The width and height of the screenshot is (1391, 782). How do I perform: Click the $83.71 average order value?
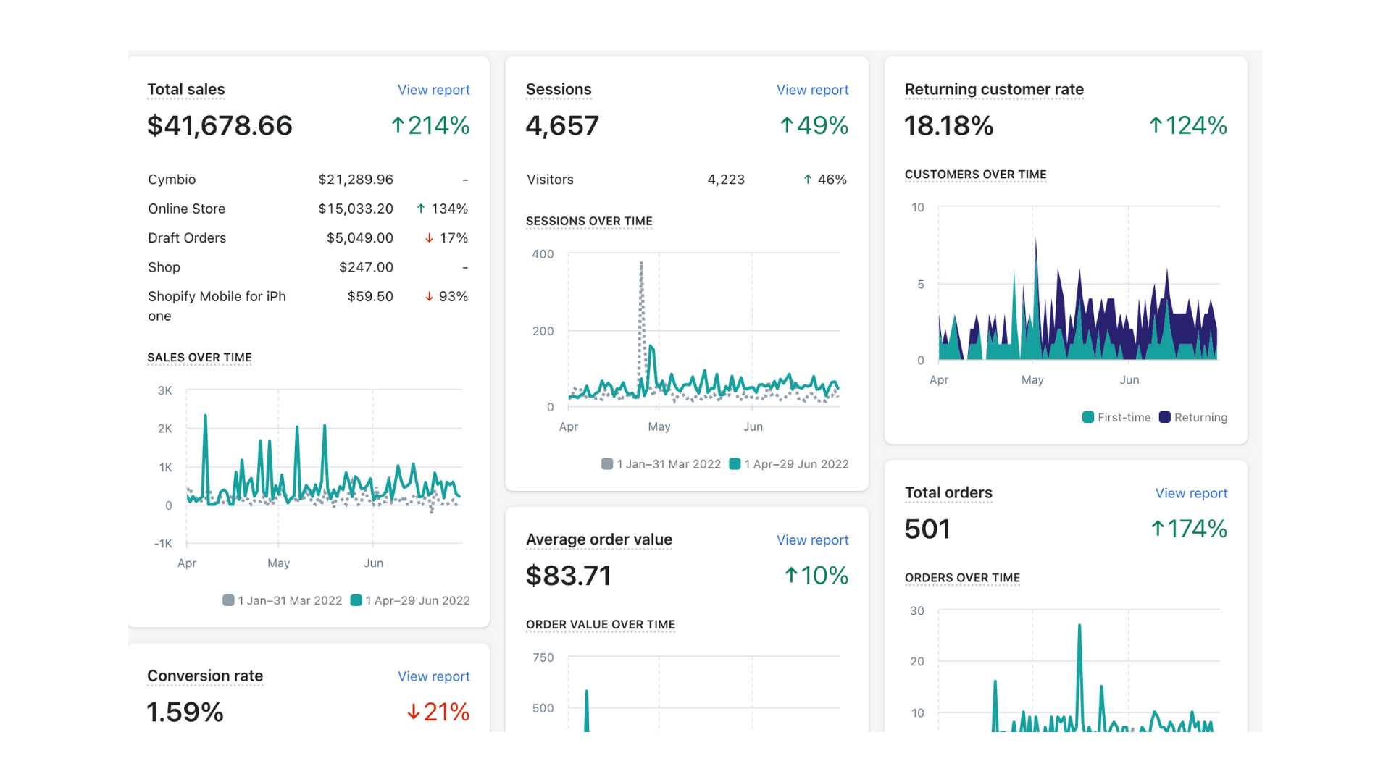click(x=569, y=576)
